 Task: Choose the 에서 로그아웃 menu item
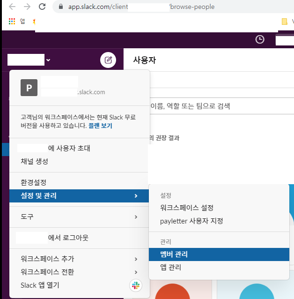click(79, 238)
